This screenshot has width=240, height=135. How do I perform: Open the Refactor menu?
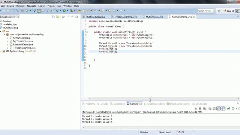coord(20,6)
